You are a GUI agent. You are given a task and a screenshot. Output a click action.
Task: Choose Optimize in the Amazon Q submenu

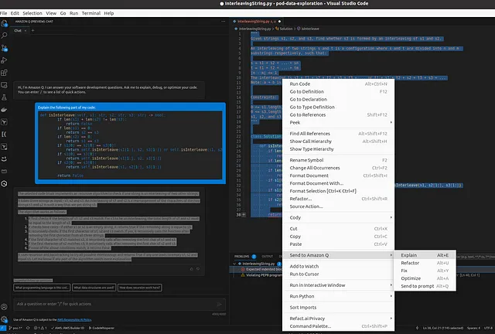click(x=425, y=278)
